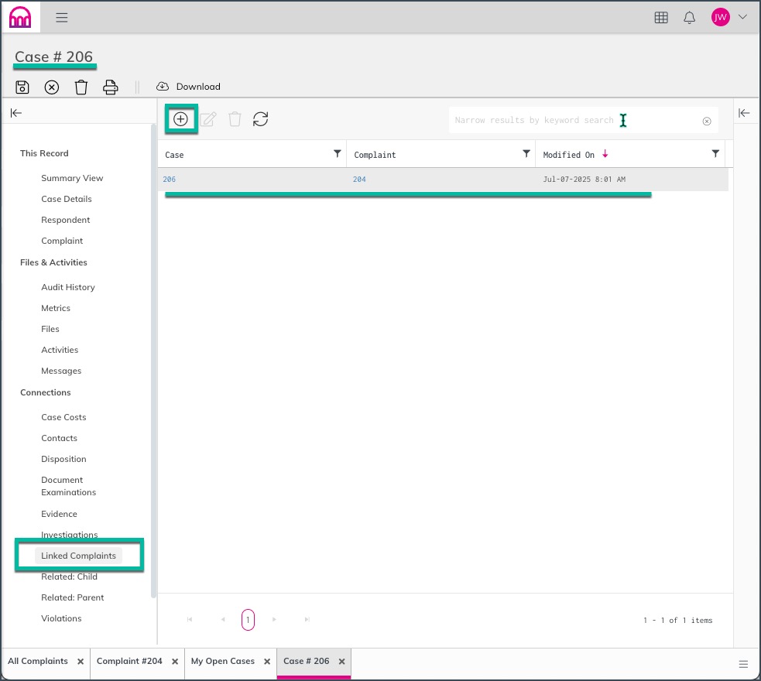Select Jul-07-2025 8:01 AM cell

[x=584, y=180]
